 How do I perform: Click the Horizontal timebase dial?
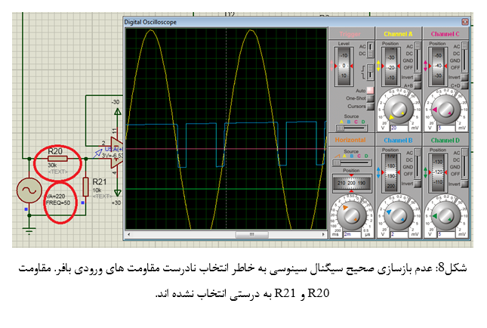tap(350, 215)
